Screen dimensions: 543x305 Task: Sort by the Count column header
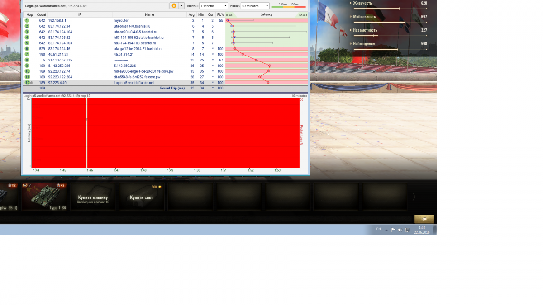pos(42,15)
